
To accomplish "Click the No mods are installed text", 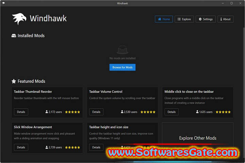I will [x=122, y=58].
